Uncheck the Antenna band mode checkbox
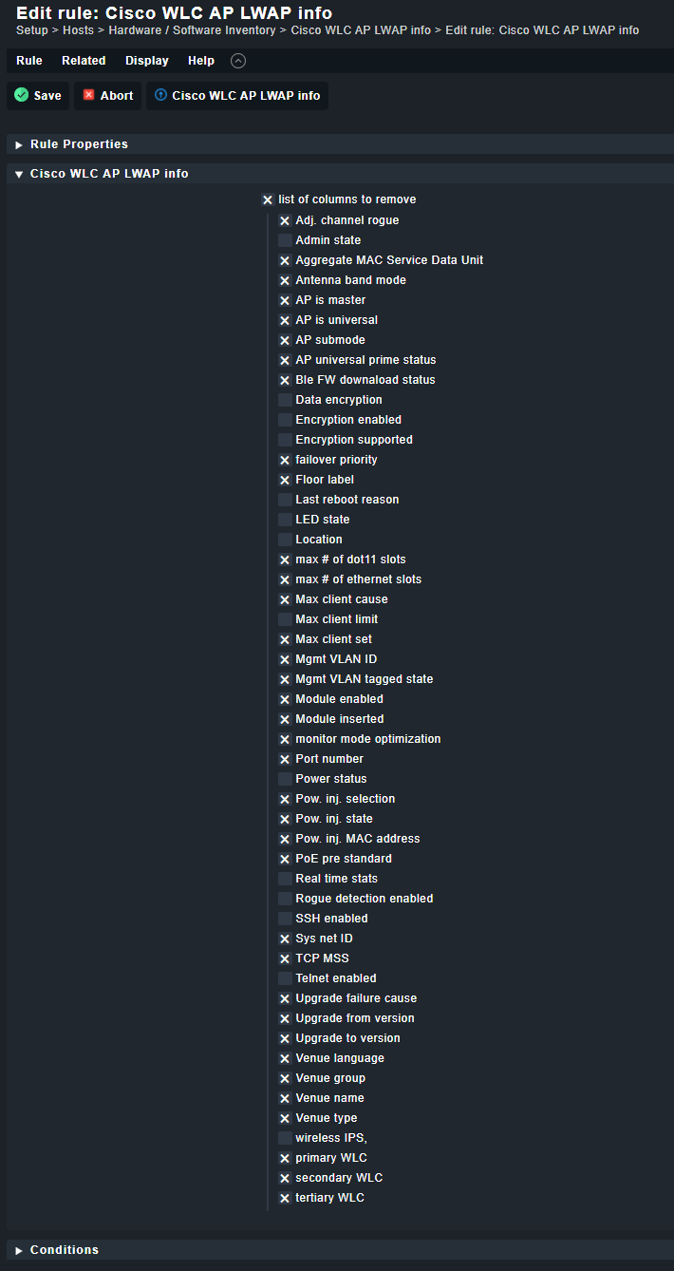Viewport: 674px width, 1271px height. pos(285,280)
